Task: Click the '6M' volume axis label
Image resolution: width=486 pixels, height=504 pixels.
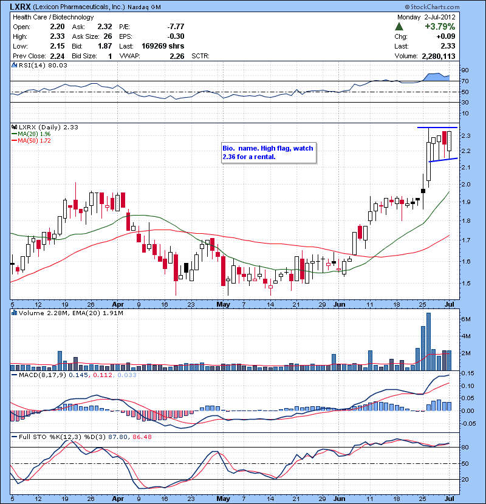Action: [466, 319]
